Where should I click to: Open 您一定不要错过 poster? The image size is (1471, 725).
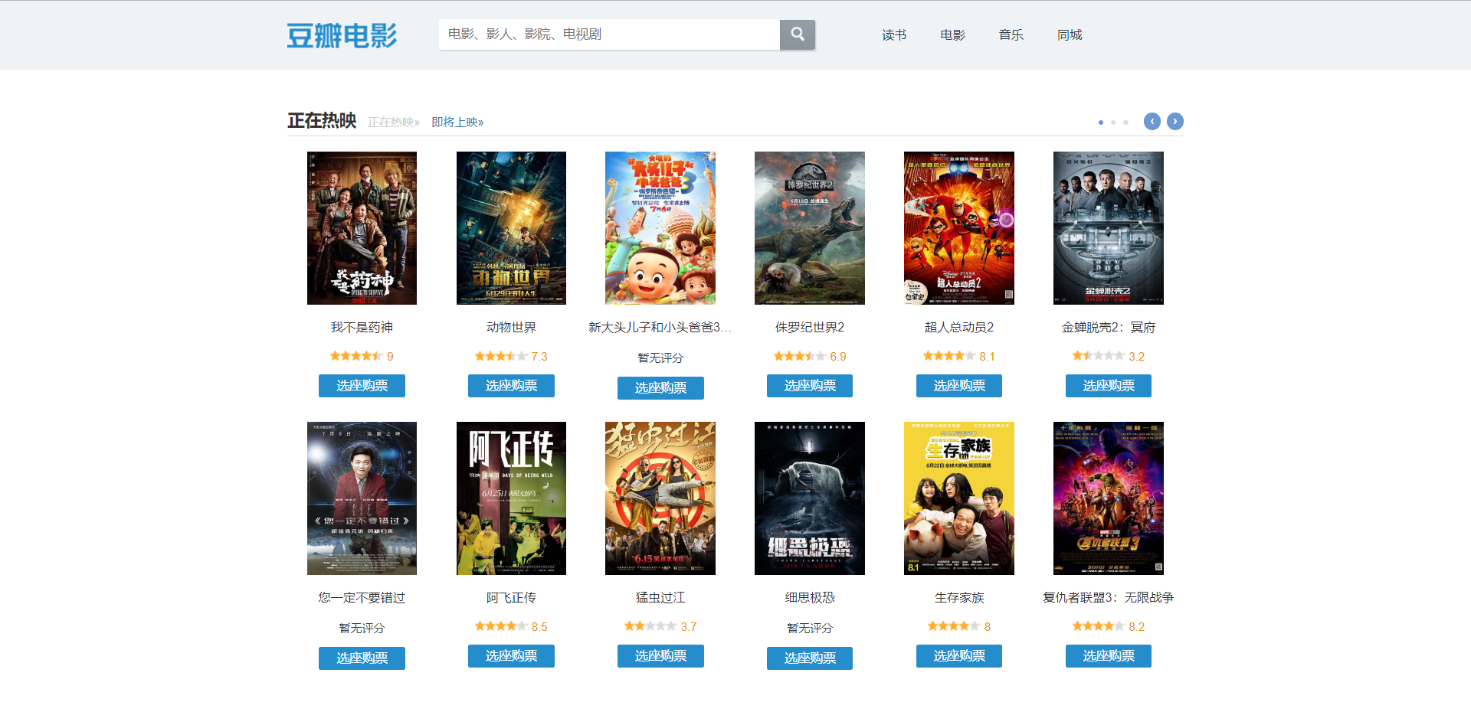[362, 498]
